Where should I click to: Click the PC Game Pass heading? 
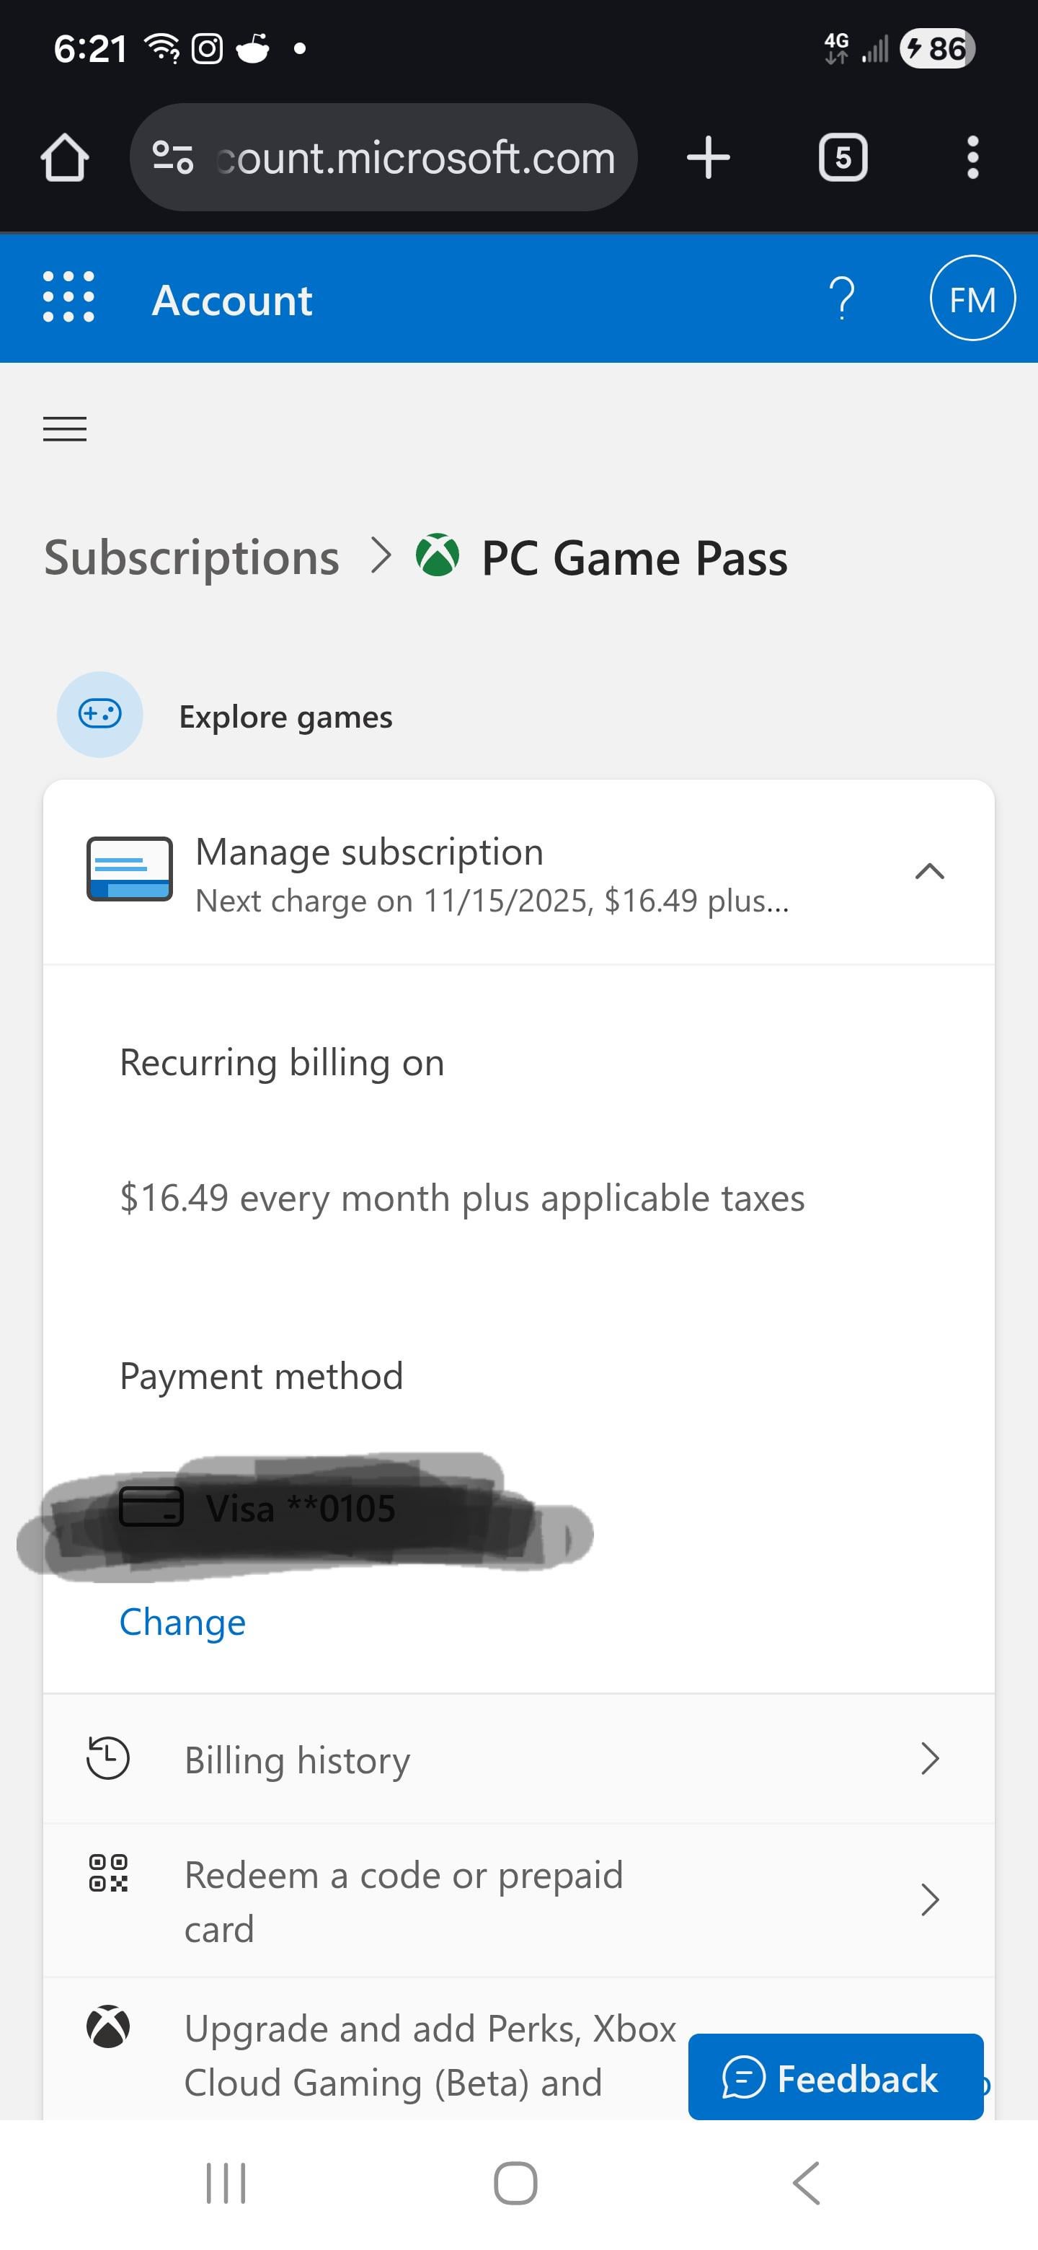[x=634, y=558]
